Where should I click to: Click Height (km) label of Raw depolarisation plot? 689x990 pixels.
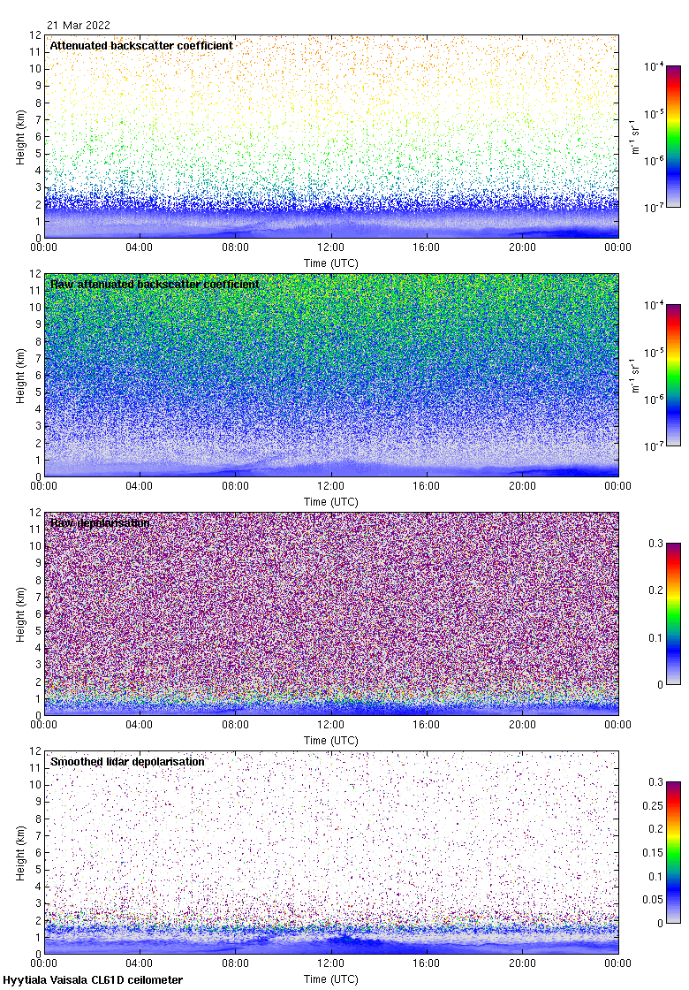[x=21, y=614]
